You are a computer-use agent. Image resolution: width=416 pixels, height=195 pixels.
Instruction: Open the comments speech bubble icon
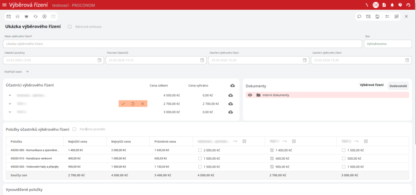tap(359, 17)
